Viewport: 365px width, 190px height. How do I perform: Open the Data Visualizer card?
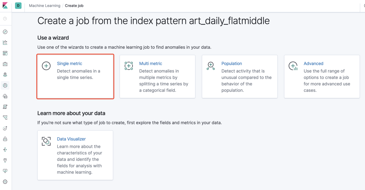71,139
